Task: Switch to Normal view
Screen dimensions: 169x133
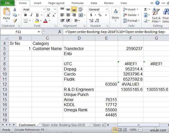Action: (x=115, y=130)
